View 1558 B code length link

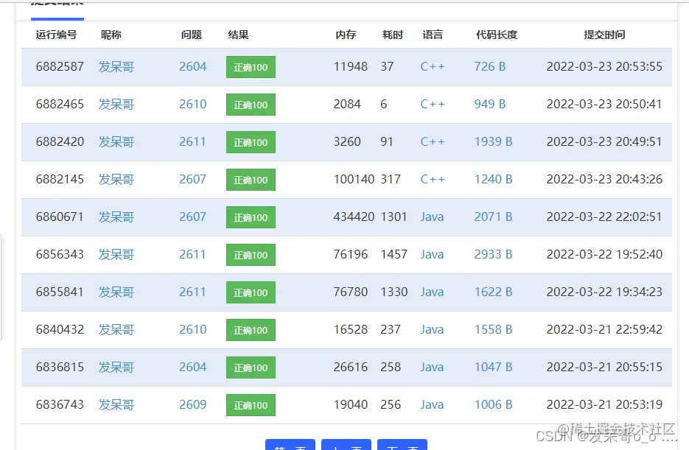click(x=493, y=330)
